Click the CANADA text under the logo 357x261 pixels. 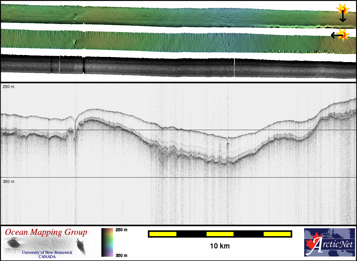tap(47, 257)
